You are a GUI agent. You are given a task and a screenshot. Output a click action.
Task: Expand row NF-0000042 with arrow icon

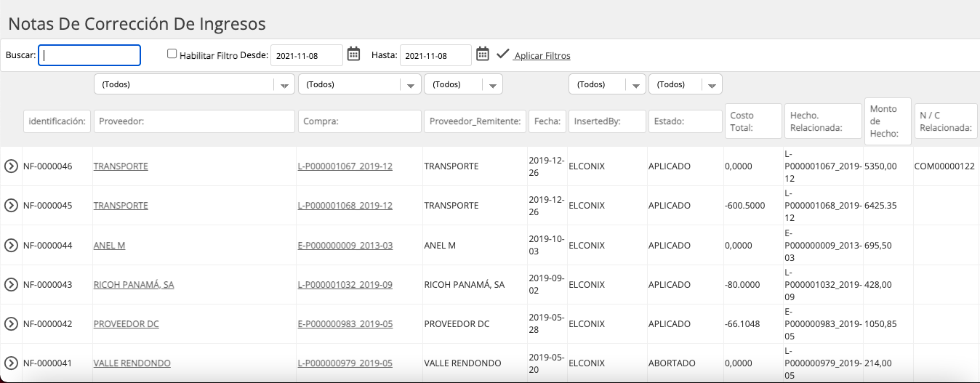(11, 324)
